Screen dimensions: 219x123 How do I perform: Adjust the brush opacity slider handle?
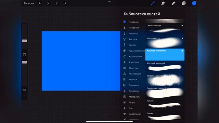click(24, 62)
